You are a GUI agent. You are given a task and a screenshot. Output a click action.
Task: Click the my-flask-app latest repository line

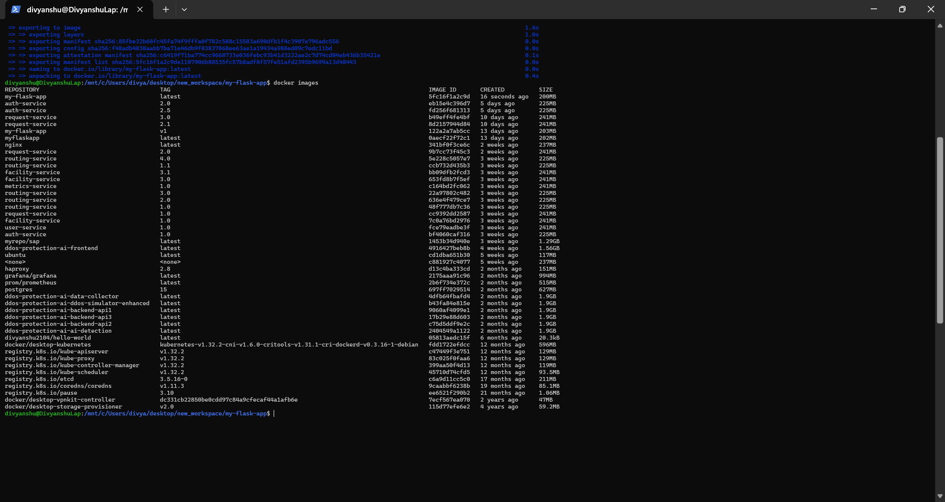[x=98, y=96]
